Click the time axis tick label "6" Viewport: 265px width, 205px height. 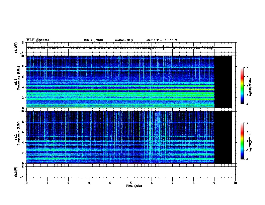152,183
